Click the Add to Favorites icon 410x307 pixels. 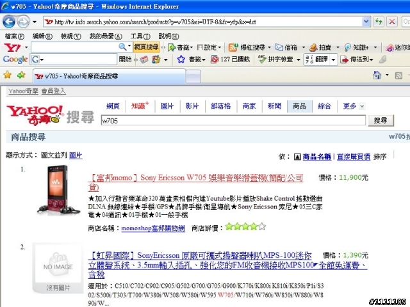coord(21,75)
